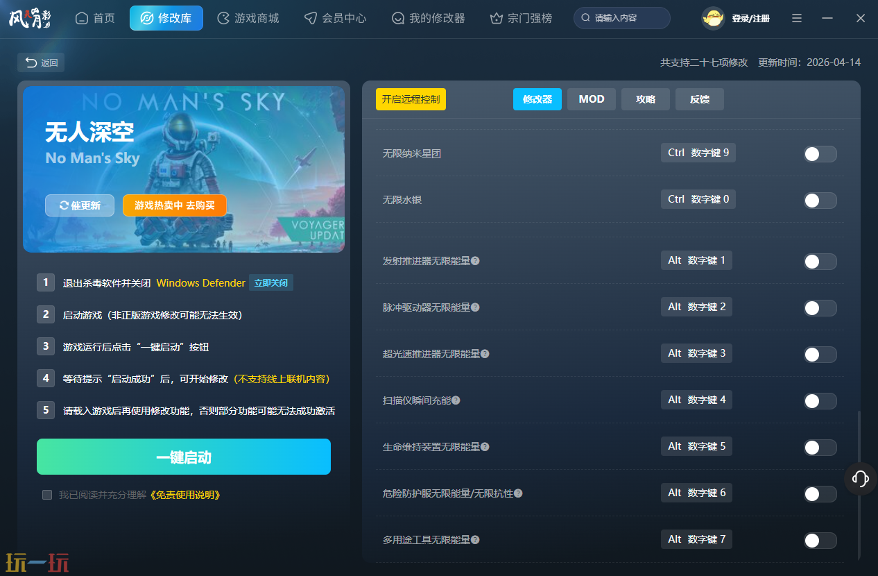878x576 pixels.
Task: Click help icon beside 生命维持装置无限能量
Action: pos(485,447)
